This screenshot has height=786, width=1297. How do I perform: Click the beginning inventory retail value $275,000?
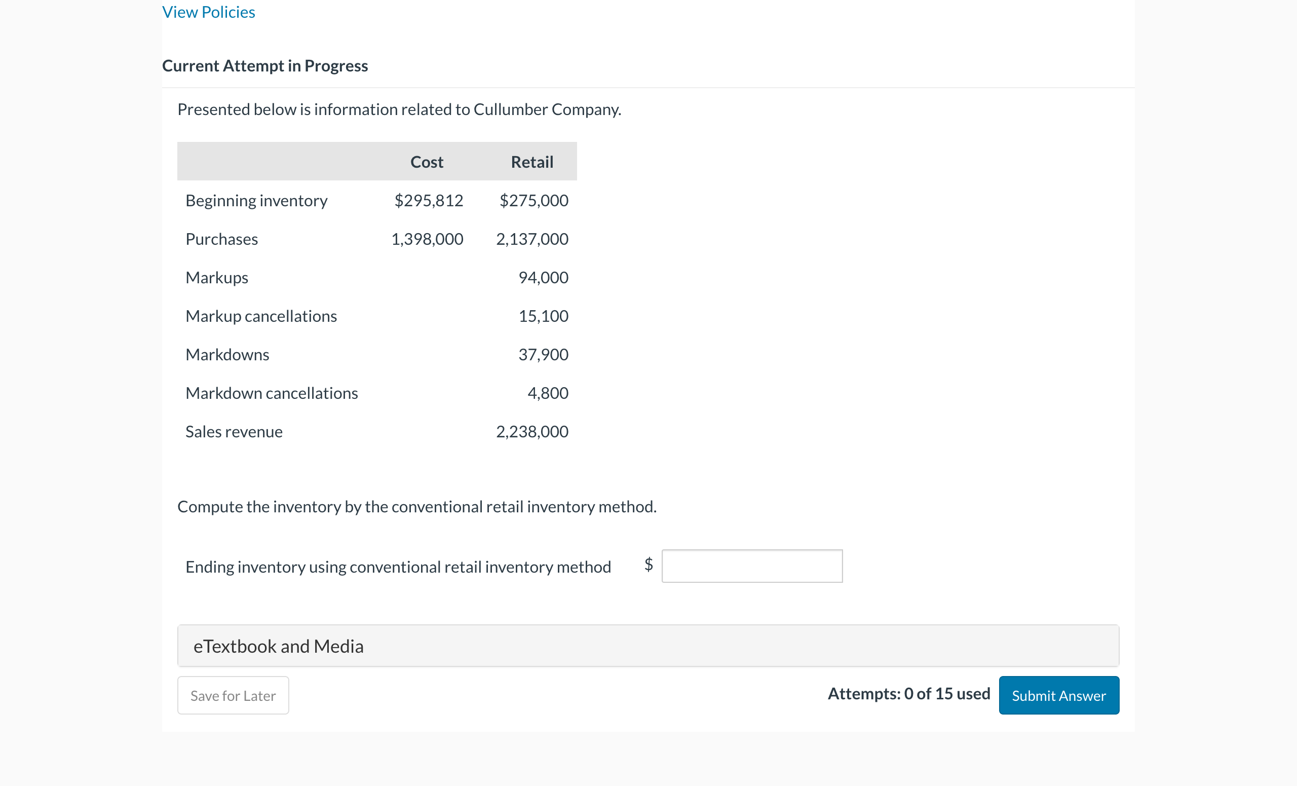(534, 200)
